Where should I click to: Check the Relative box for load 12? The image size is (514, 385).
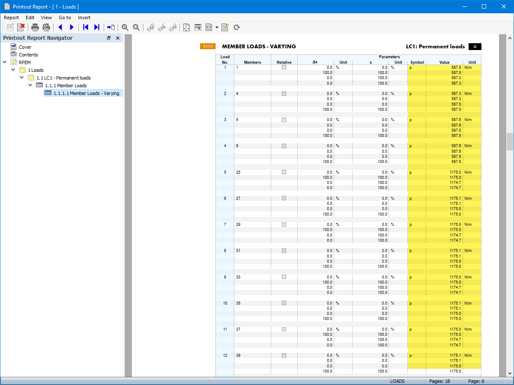coord(284,355)
